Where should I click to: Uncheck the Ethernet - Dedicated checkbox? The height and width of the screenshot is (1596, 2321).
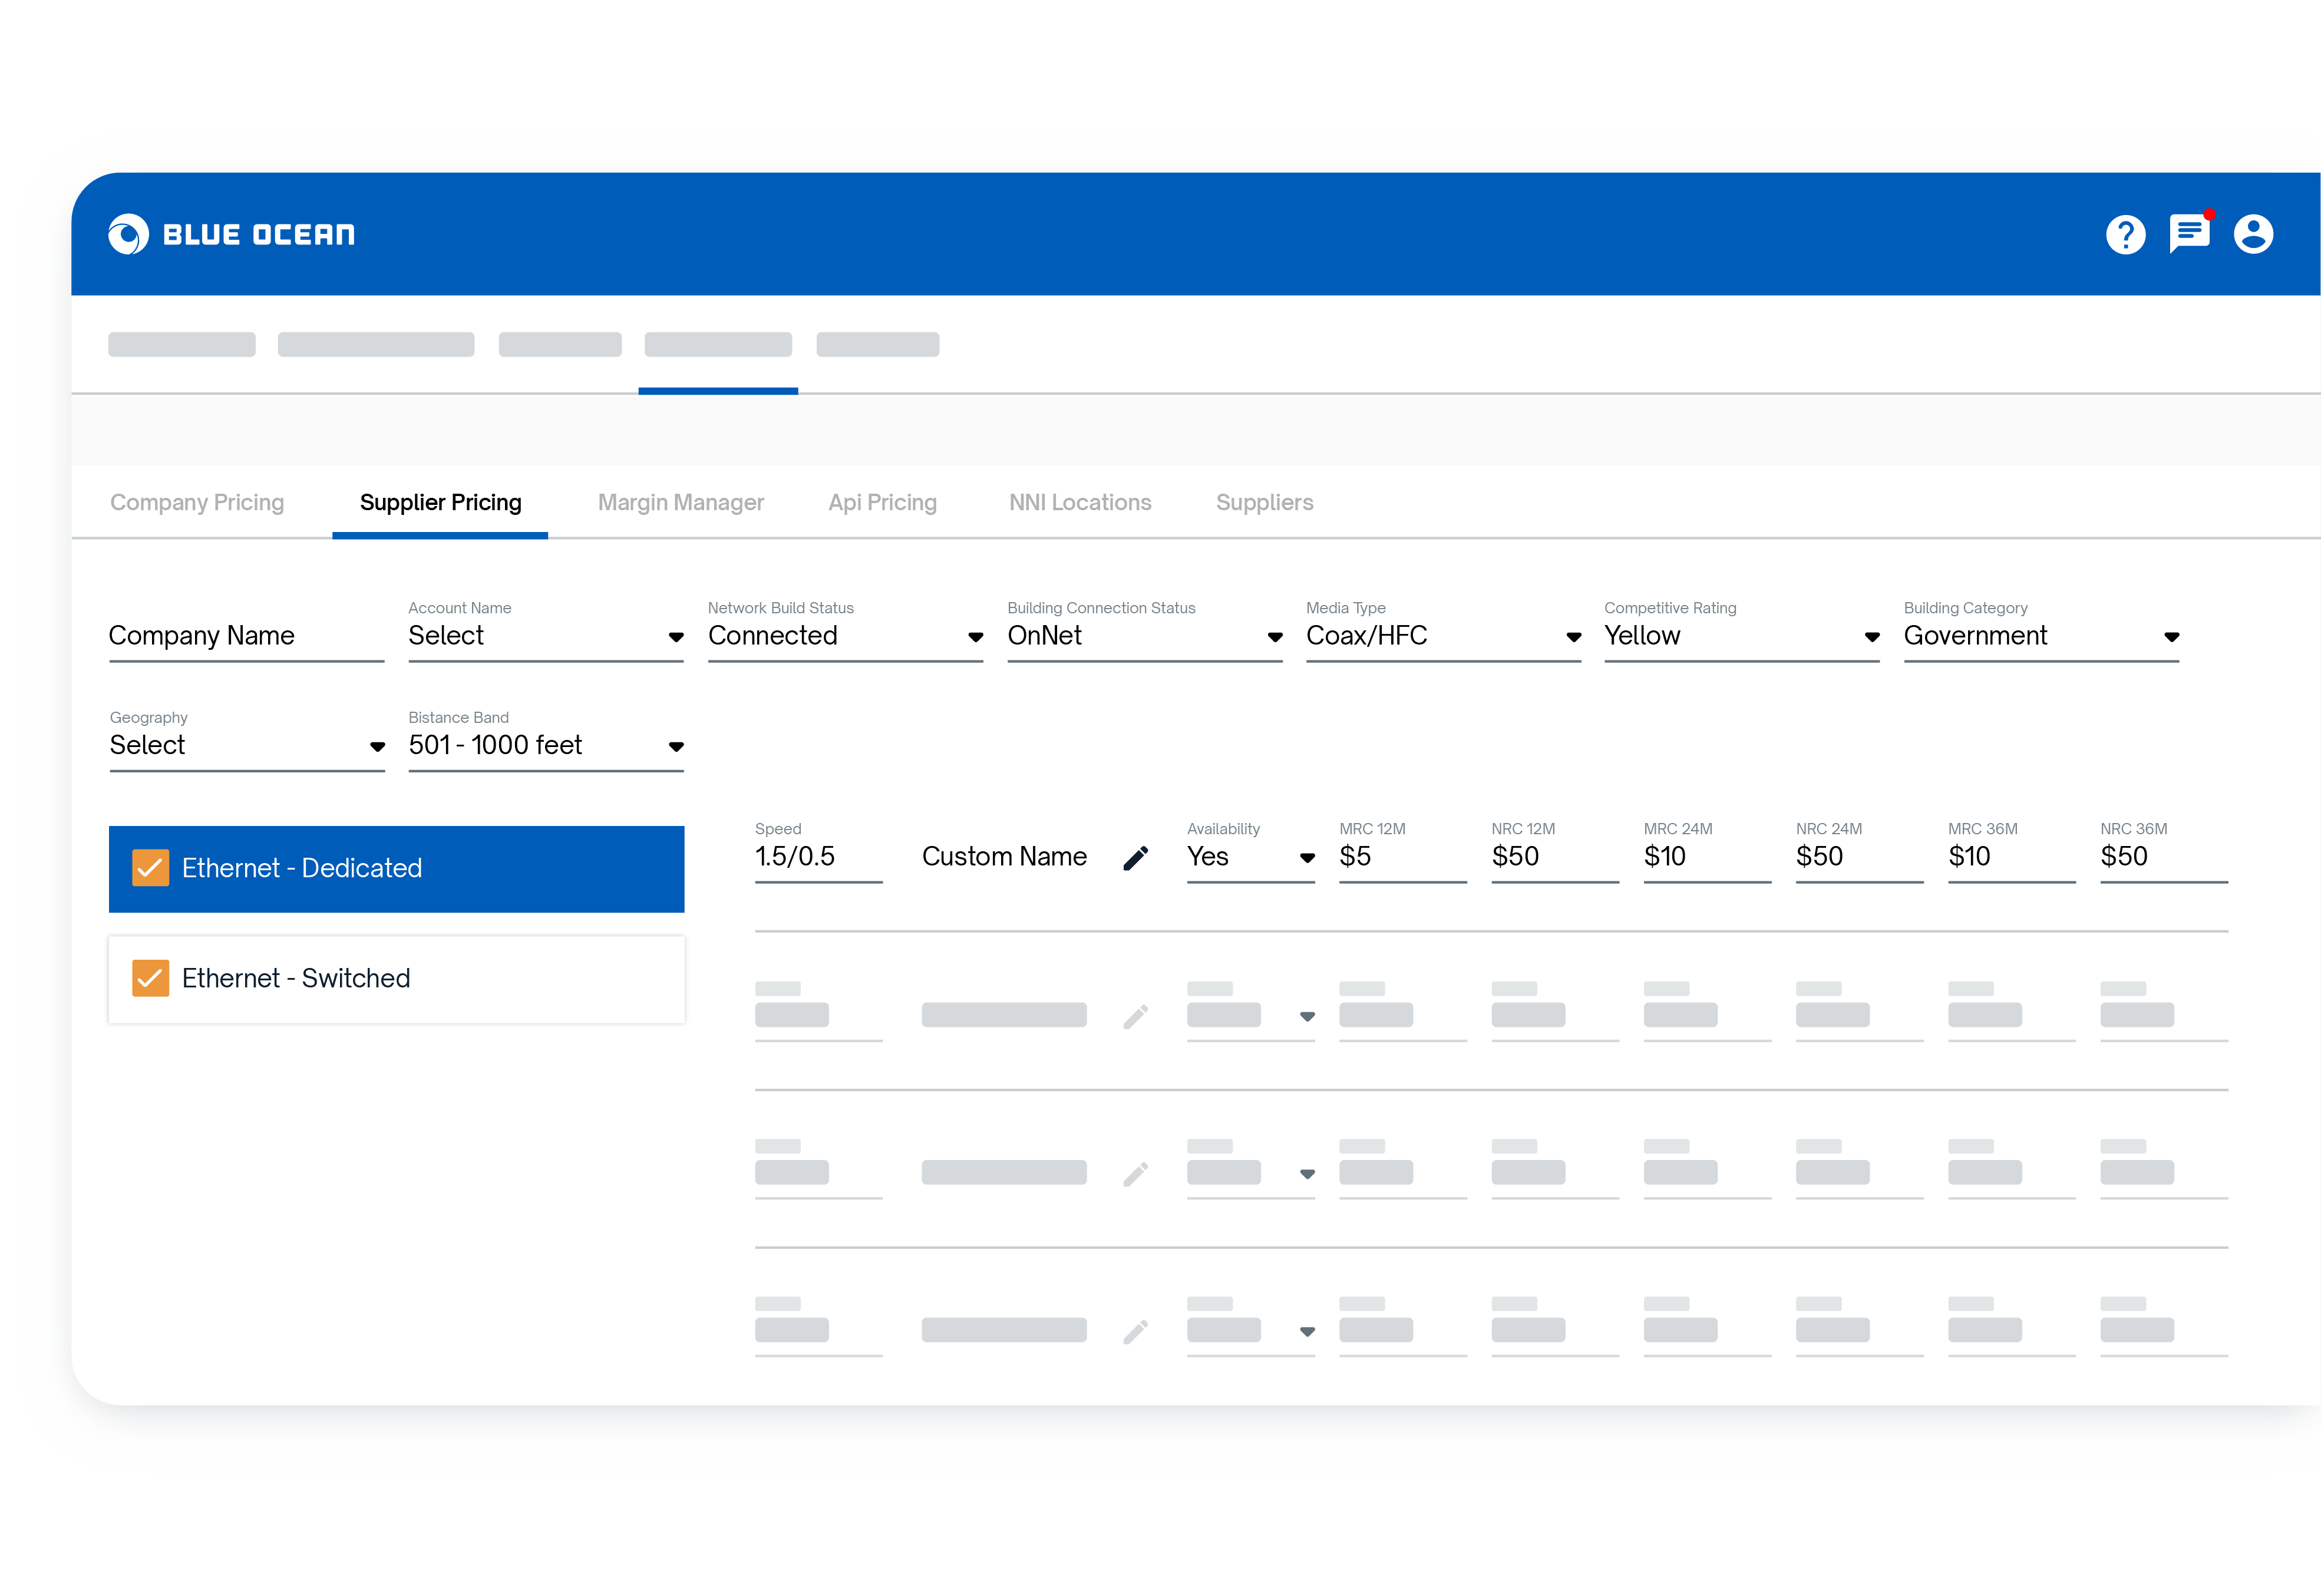tap(150, 868)
